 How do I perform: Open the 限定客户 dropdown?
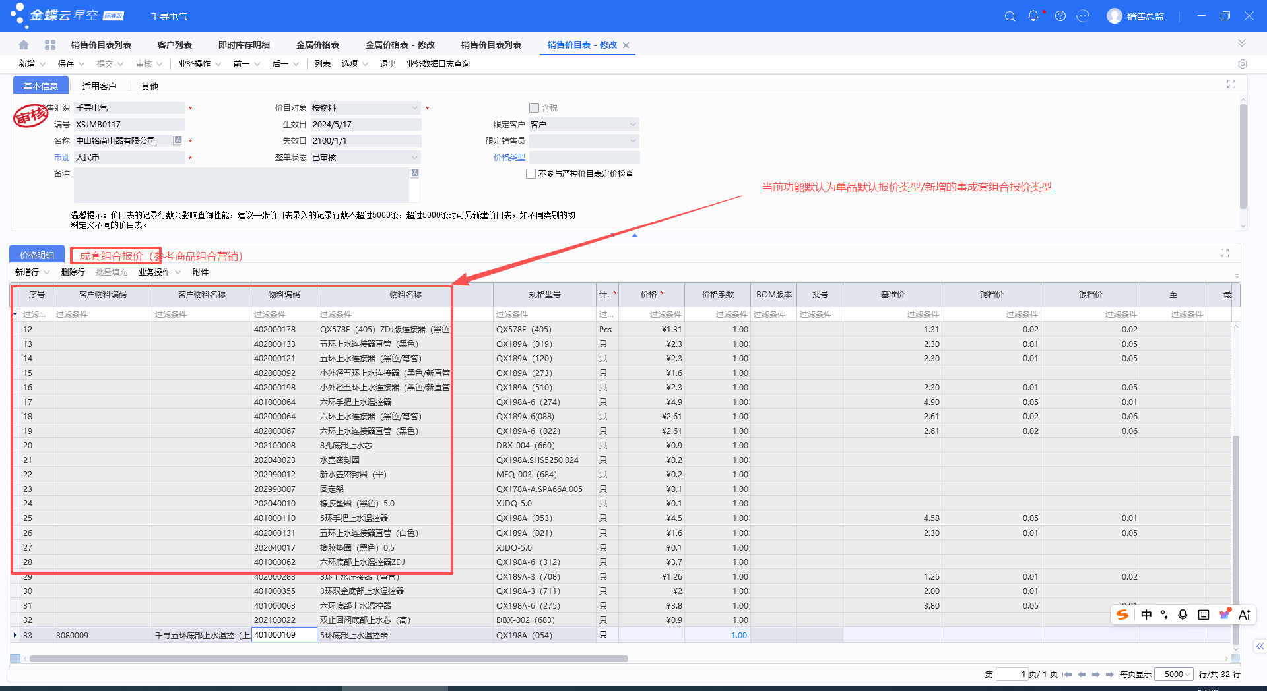633,125
